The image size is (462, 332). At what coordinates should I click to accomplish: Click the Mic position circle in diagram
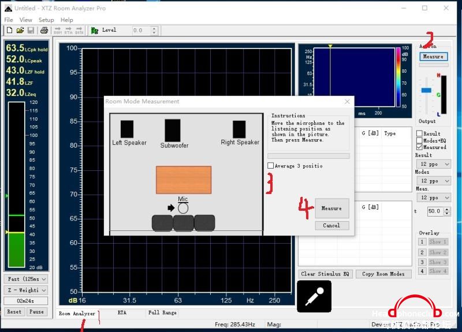[183, 208]
